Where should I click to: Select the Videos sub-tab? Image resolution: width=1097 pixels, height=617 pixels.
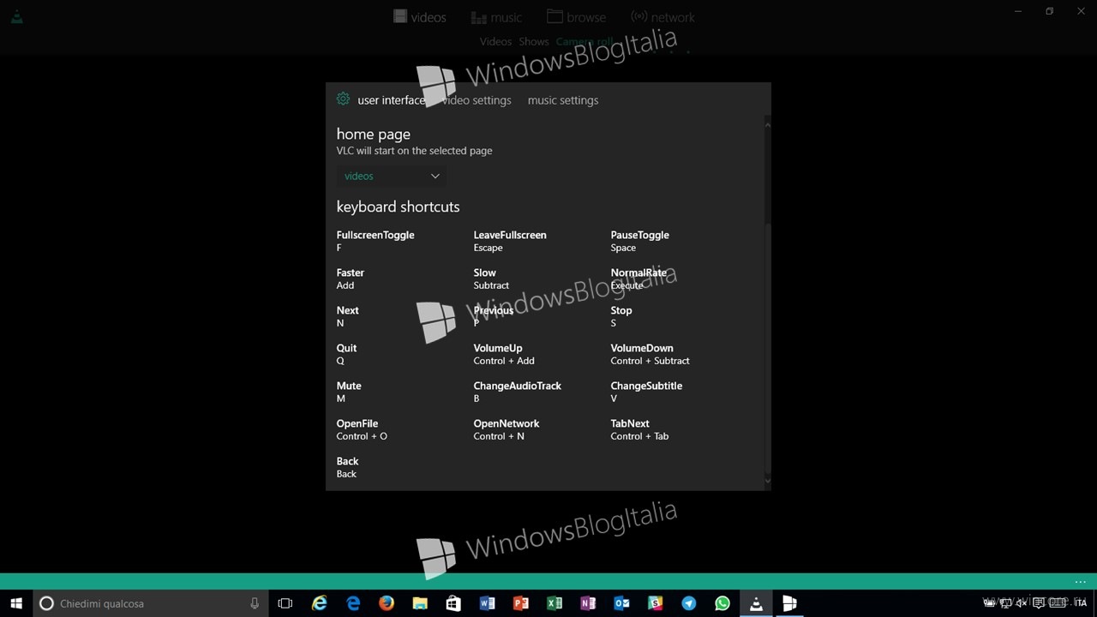tap(495, 41)
